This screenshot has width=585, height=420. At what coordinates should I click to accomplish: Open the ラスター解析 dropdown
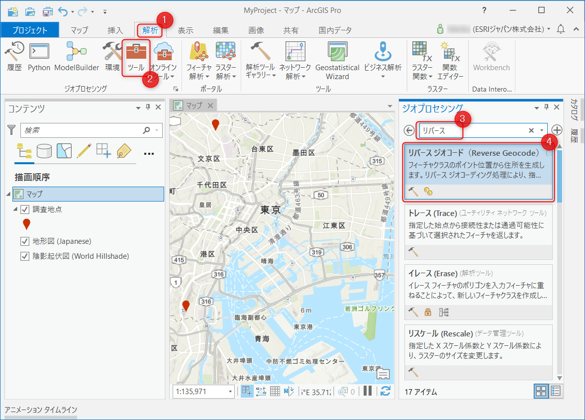tap(226, 61)
